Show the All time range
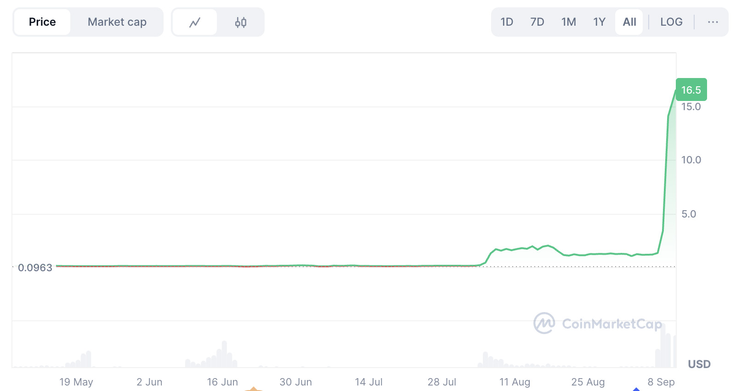 pos(629,22)
